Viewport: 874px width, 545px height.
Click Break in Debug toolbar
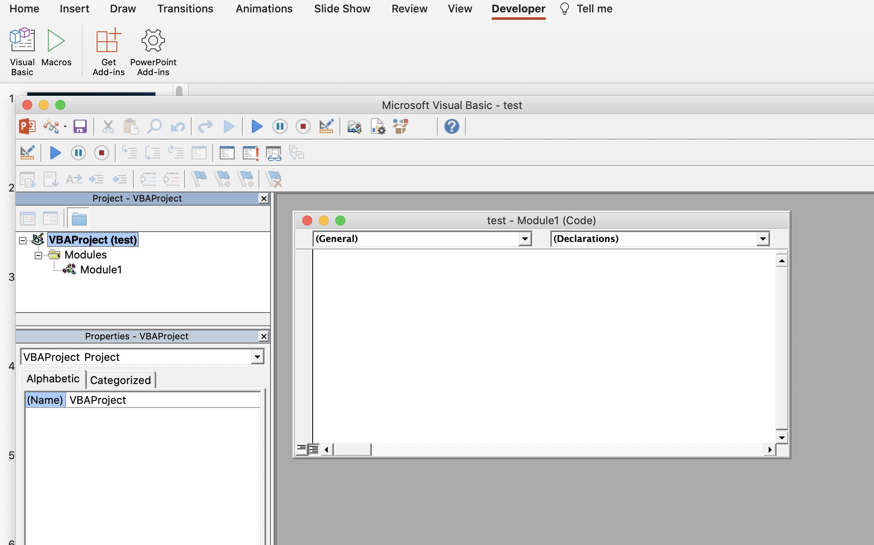click(78, 153)
